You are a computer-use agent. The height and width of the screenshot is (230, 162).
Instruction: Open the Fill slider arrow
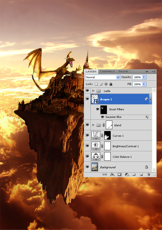[144, 84]
